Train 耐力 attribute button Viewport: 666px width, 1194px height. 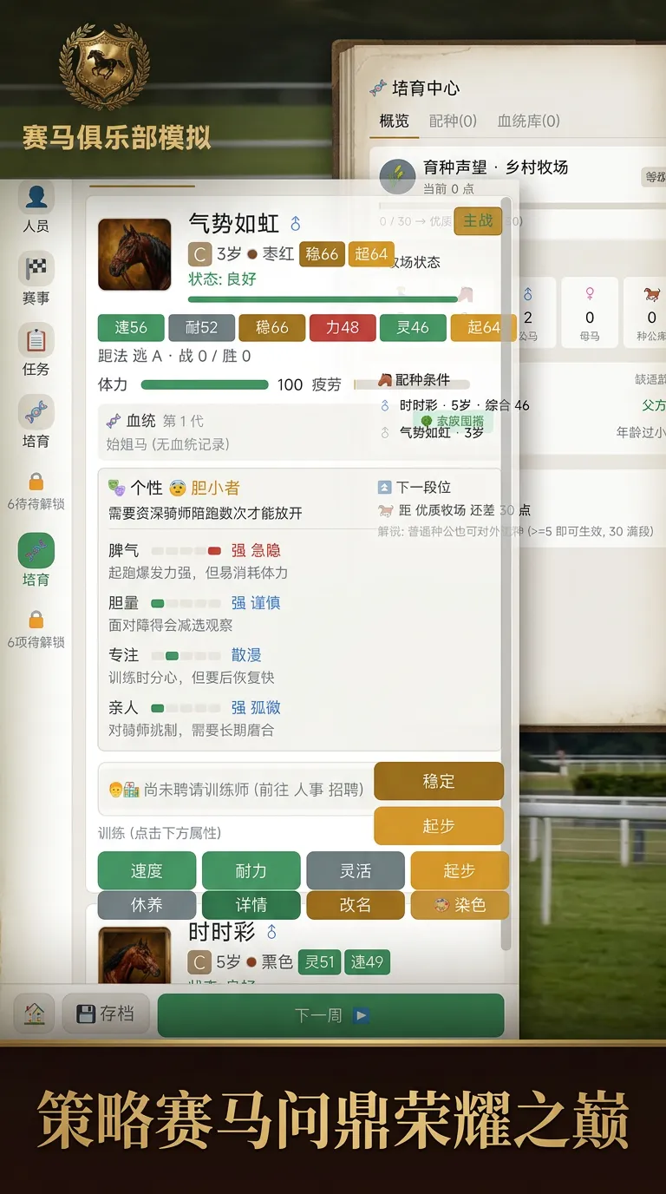[251, 870]
